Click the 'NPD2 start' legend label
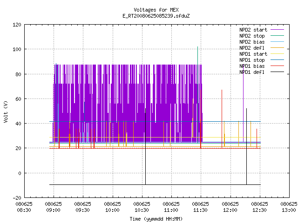298x223 pixels. (253, 30)
